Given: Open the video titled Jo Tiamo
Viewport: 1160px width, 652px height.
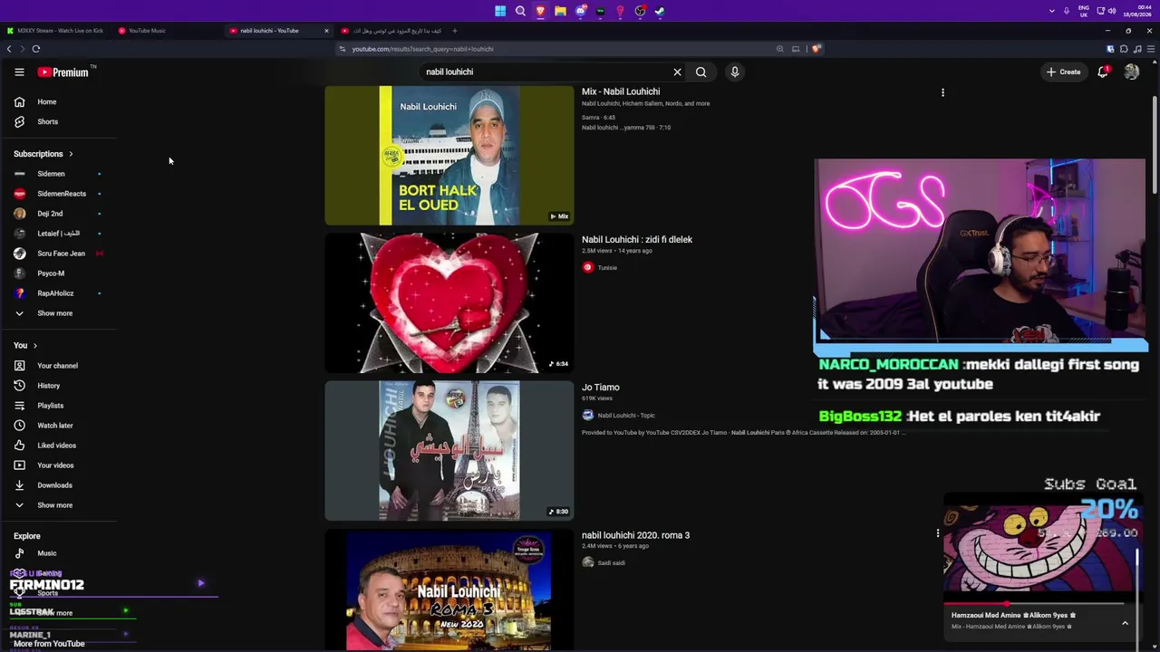Looking at the screenshot, I should (601, 388).
